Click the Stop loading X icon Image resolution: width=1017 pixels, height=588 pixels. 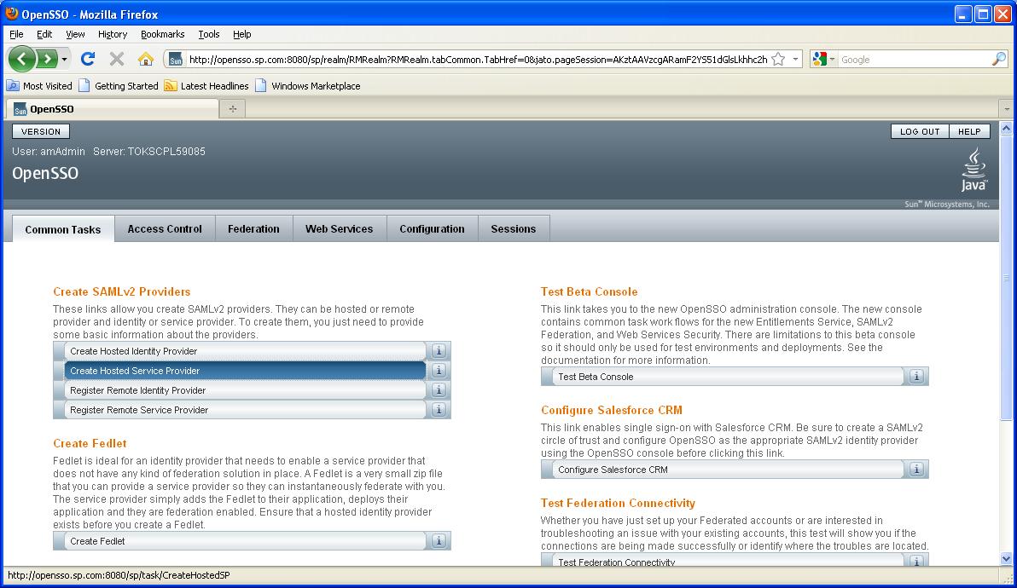117,60
